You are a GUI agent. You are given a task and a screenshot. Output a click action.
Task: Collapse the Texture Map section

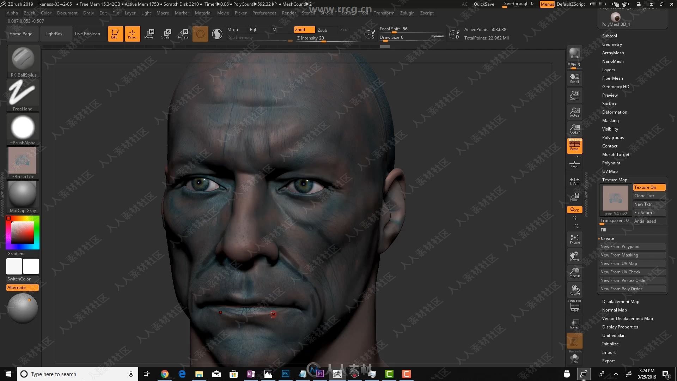click(x=614, y=180)
